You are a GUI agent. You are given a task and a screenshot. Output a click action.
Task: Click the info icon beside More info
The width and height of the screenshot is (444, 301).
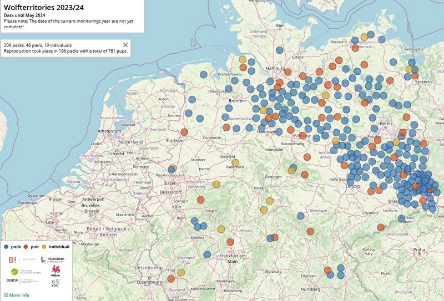click(6, 295)
